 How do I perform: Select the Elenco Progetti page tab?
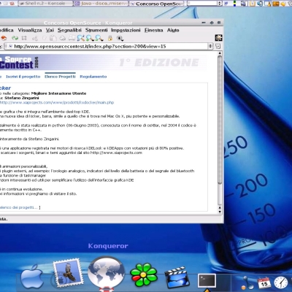click(60, 77)
